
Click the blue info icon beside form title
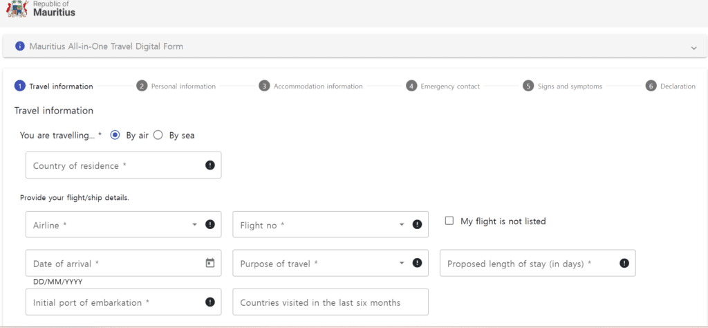pos(19,46)
